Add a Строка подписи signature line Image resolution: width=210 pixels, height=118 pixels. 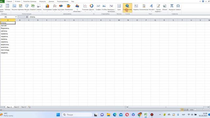pyautogui.click(x=158, y=8)
